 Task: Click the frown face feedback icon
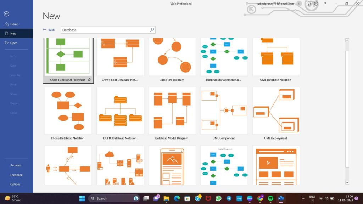316,4
